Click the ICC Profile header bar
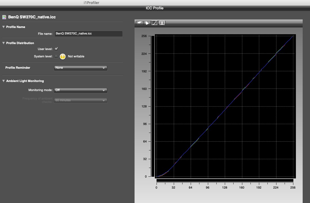 pyautogui.click(x=155, y=8)
